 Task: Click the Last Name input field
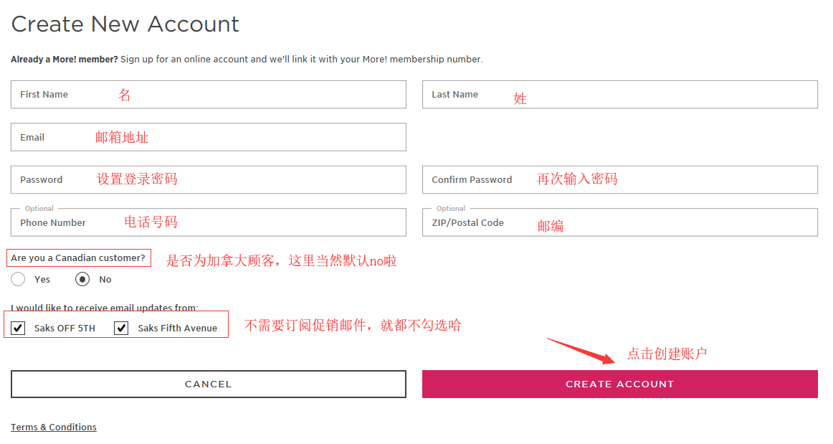coord(619,95)
